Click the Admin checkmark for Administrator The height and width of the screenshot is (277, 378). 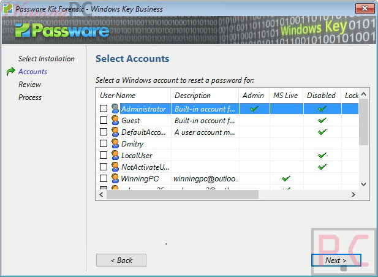254,108
